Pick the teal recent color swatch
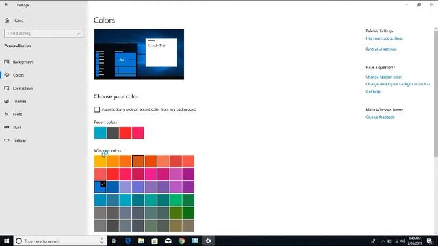This screenshot has width=438, height=246. pos(101,133)
